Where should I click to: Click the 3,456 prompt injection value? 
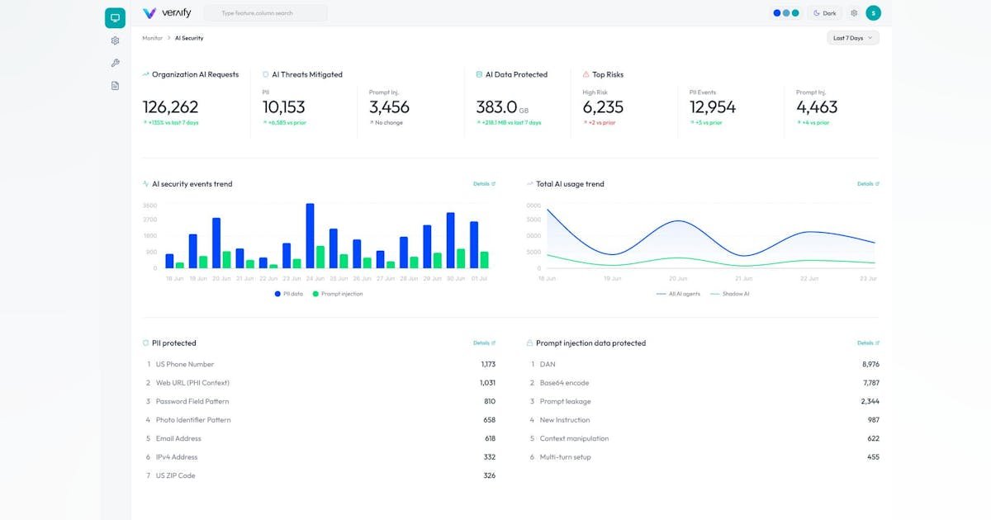(389, 107)
